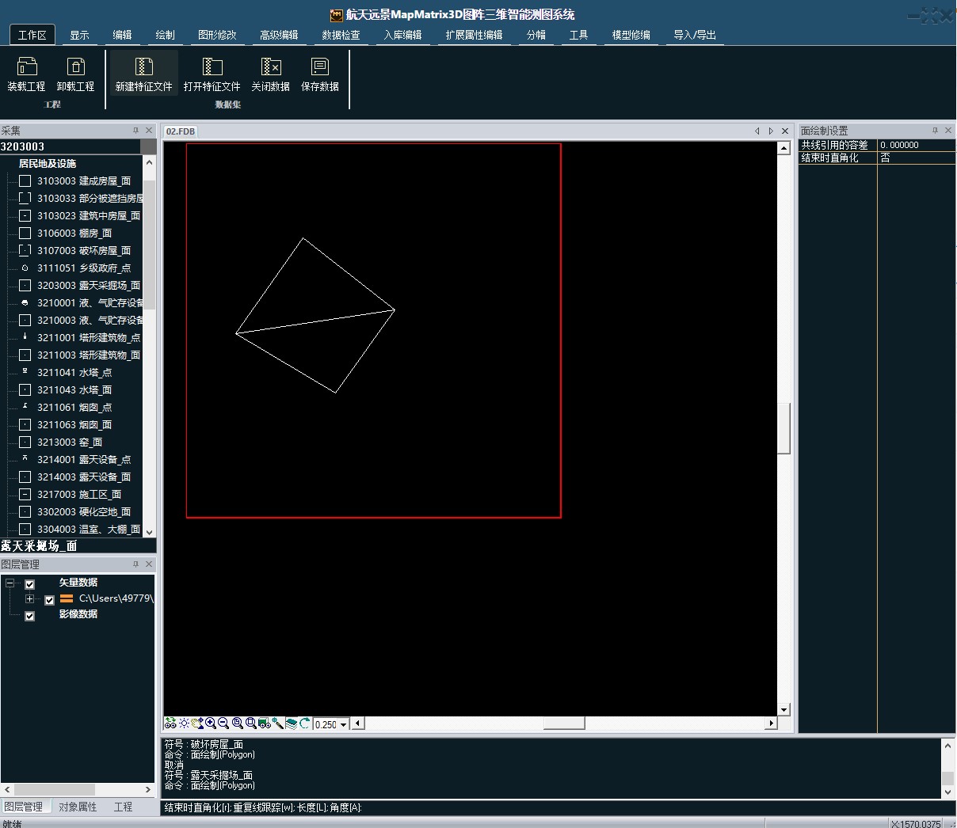The image size is (957, 828).
Task: Collapse the 矢量数据 tree node
Action: (x=10, y=583)
